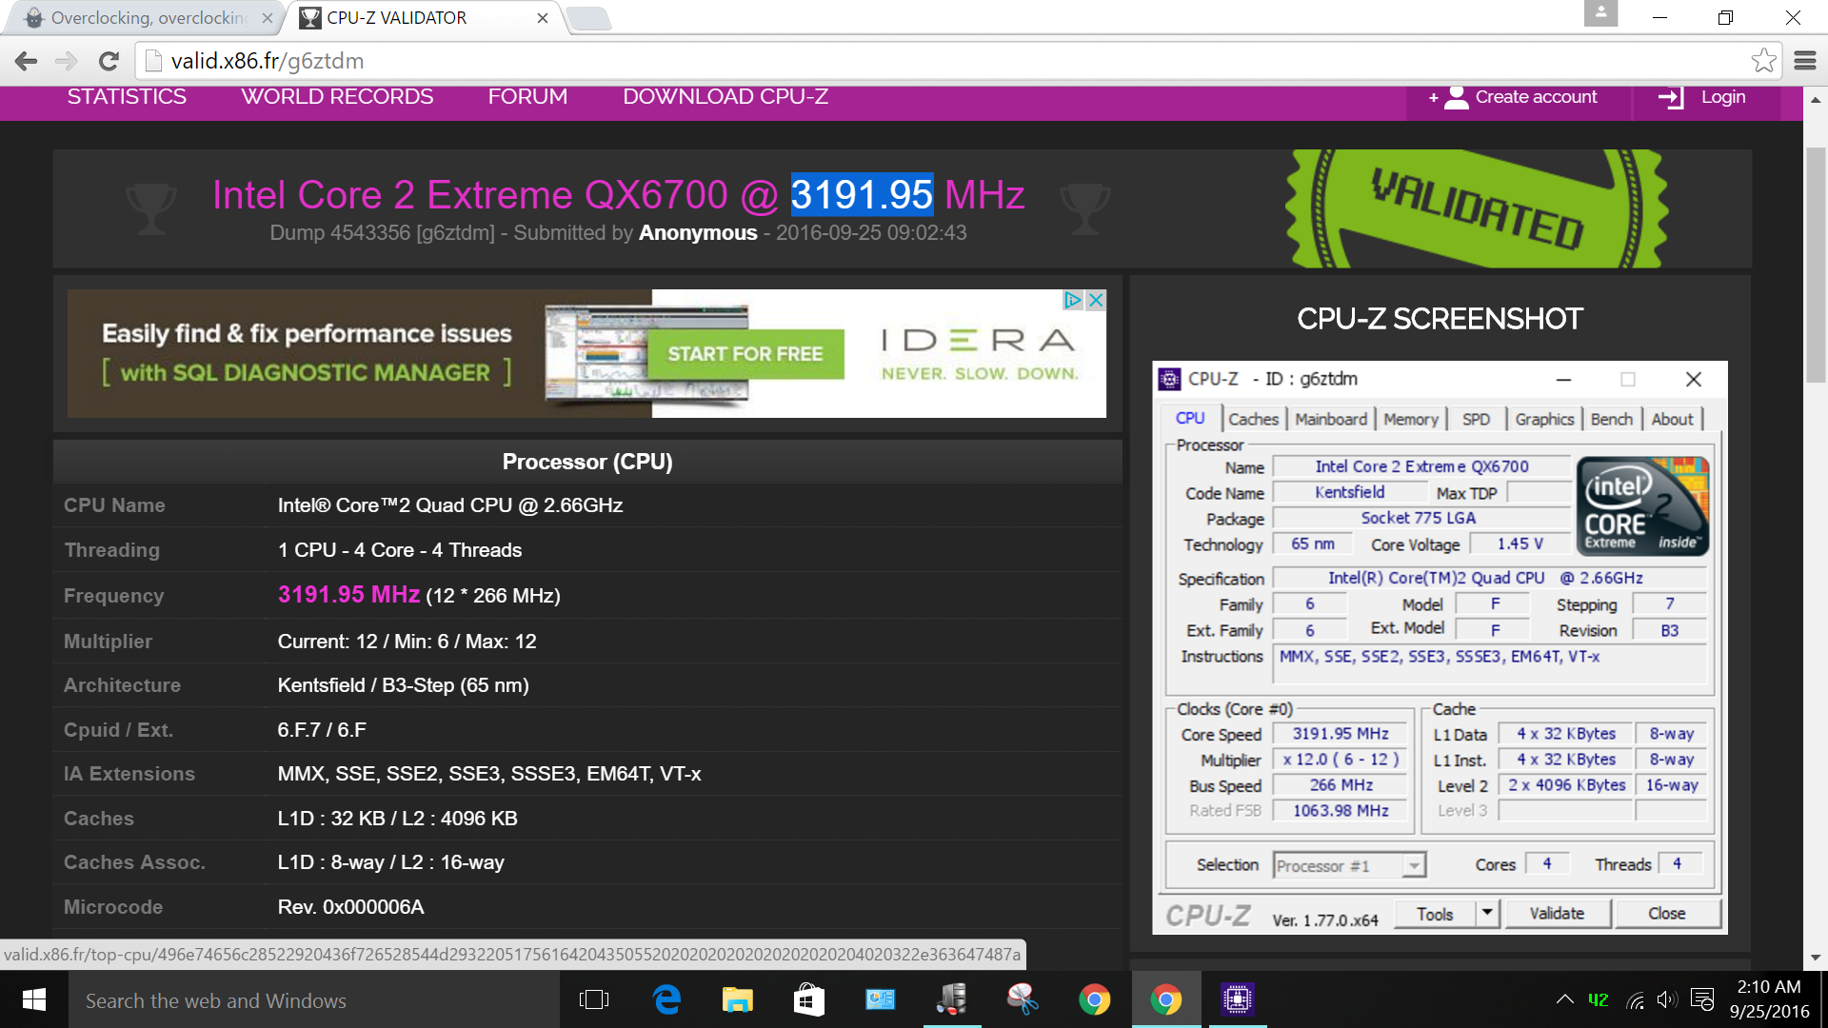Click the Validate button in CPU-Z

click(1557, 914)
